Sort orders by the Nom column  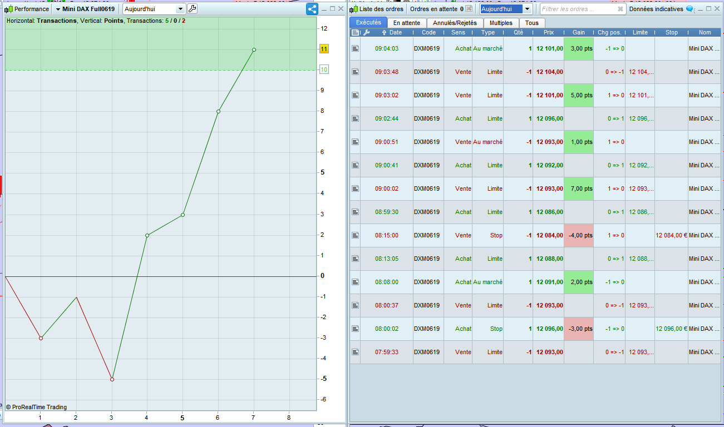pos(705,32)
